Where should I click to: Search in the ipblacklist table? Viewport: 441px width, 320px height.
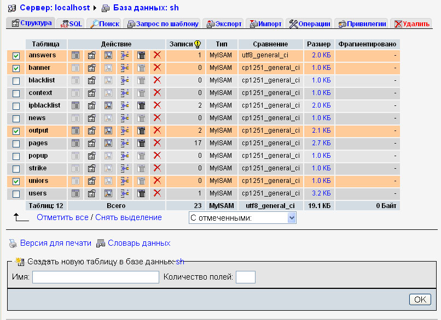tap(108, 105)
